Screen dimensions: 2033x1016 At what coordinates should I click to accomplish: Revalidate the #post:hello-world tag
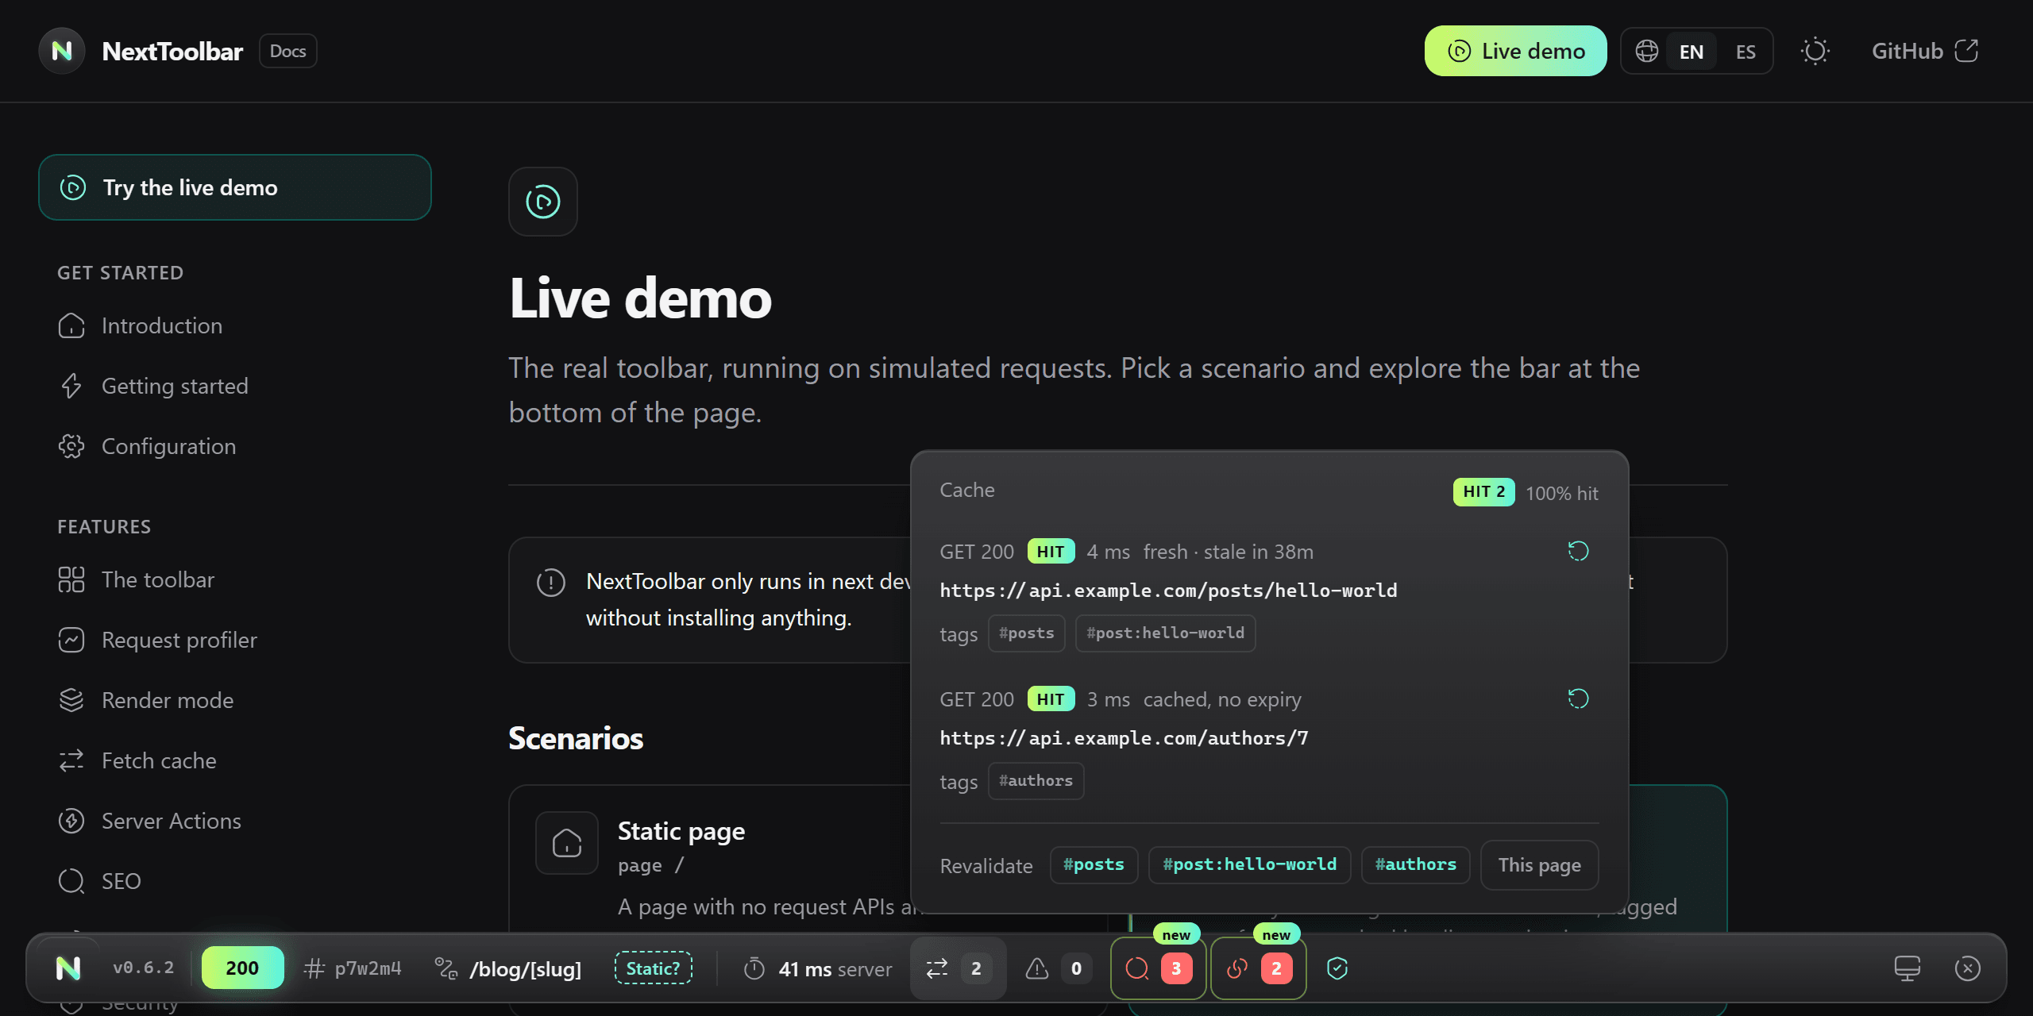[x=1249, y=864]
